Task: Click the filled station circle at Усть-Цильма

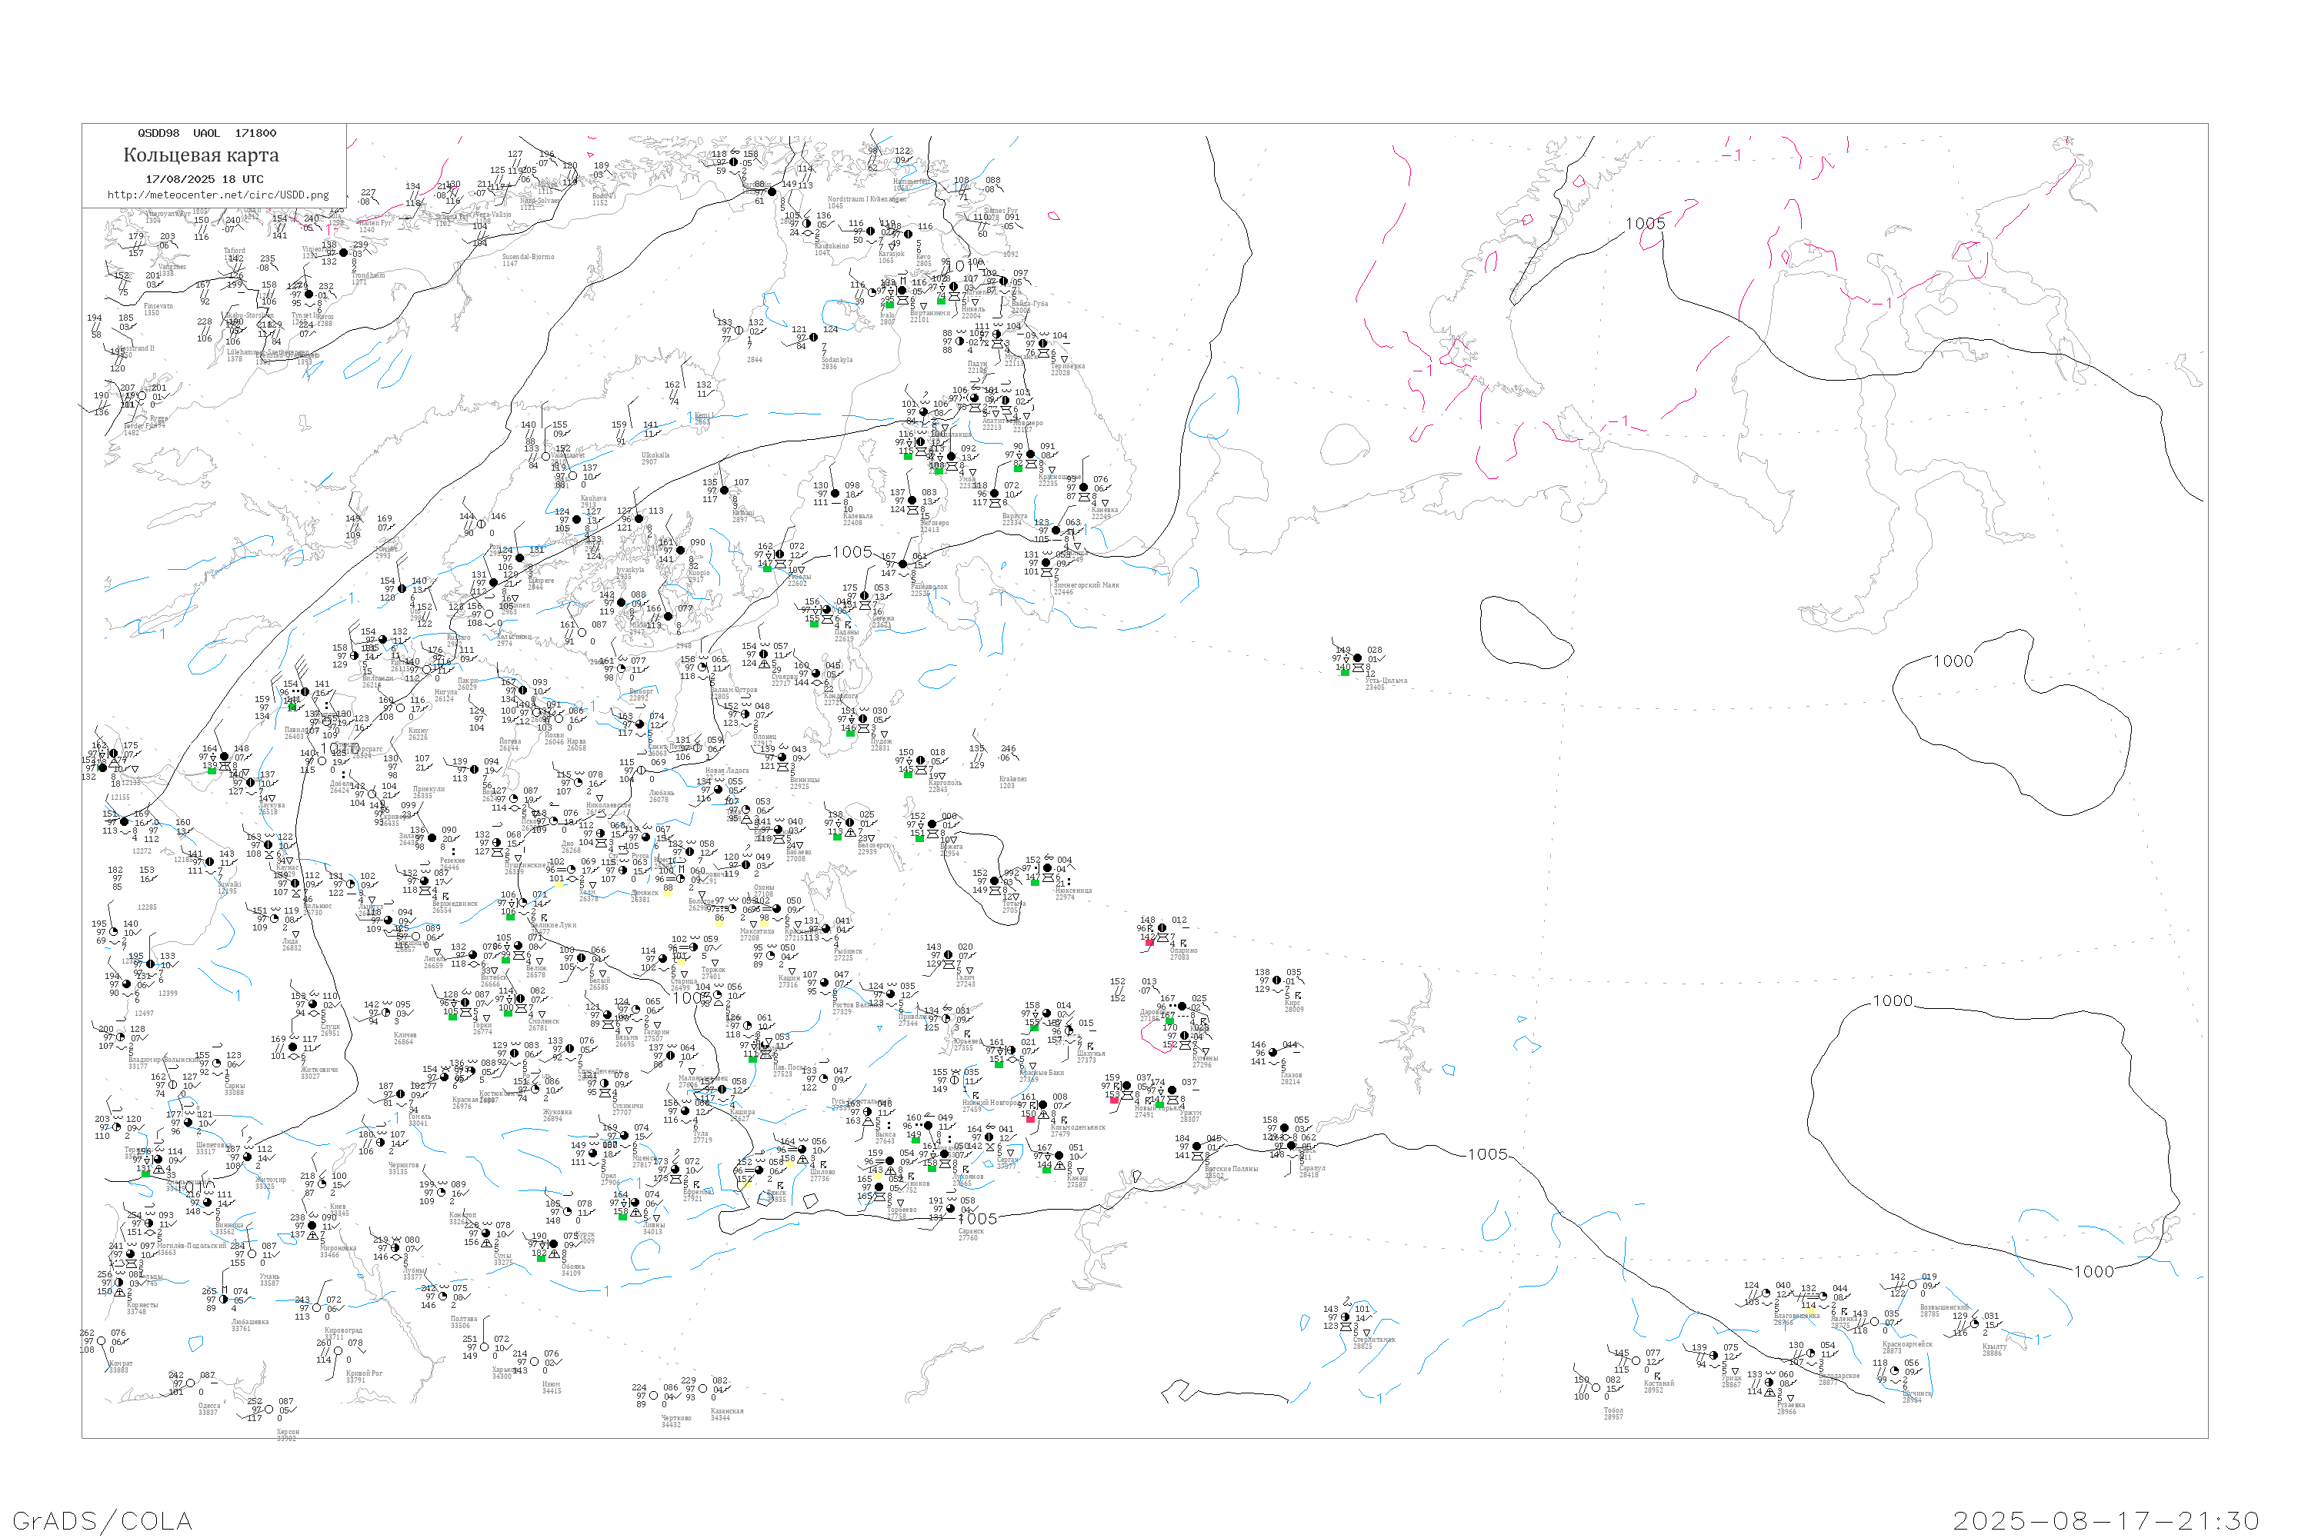Action: click(x=1358, y=658)
